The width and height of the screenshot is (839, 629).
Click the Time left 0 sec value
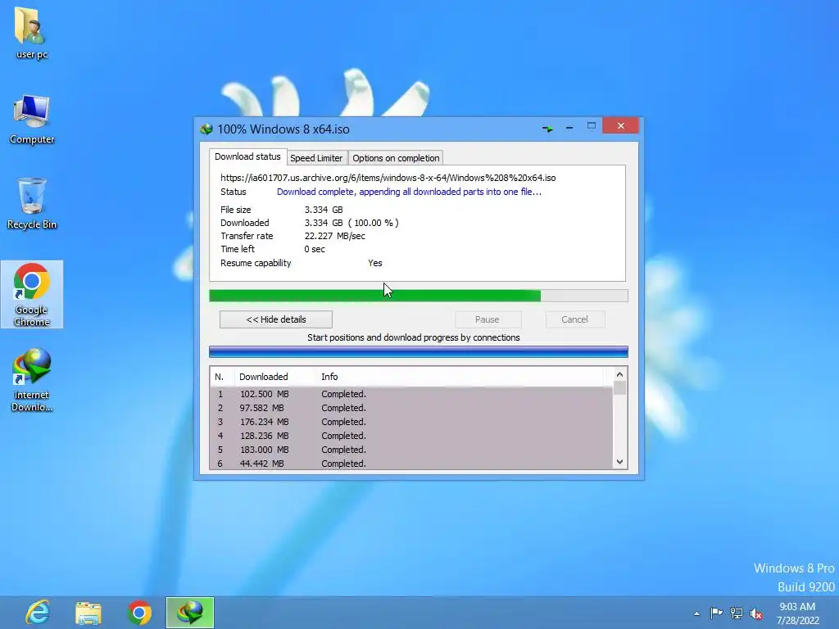coord(315,249)
